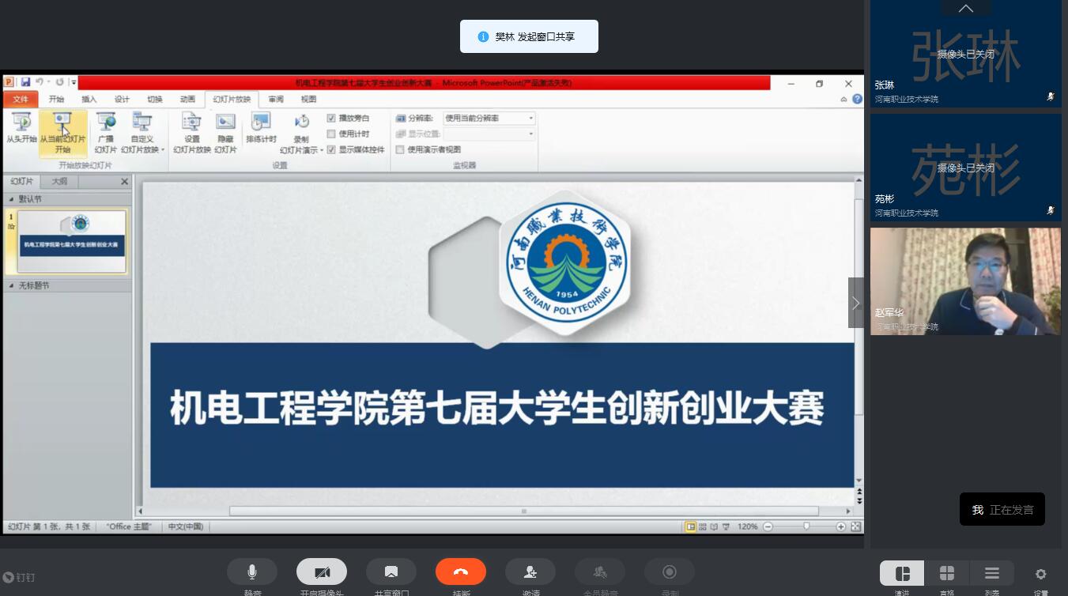
Task: Collapse the 默认节 section
Action: click(x=11, y=200)
